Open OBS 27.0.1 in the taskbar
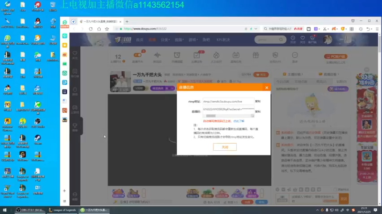 (30, 210)
